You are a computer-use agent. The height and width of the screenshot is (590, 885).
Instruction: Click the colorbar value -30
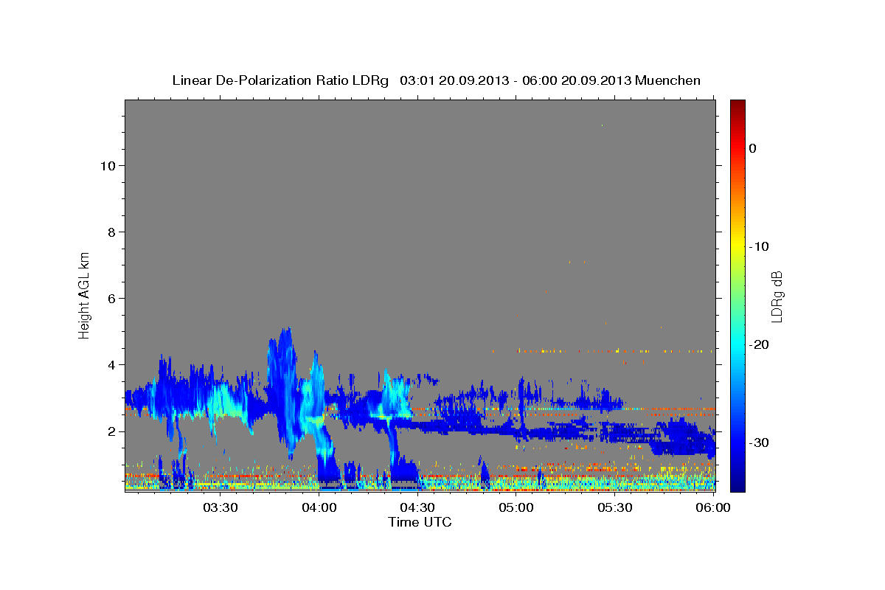(760, 442)
